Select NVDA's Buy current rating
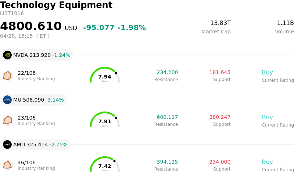The image size is (294, 179). [267, 73]
